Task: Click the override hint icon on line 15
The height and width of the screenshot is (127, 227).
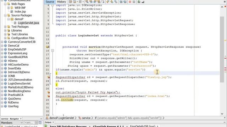Action: pos(48,47)
